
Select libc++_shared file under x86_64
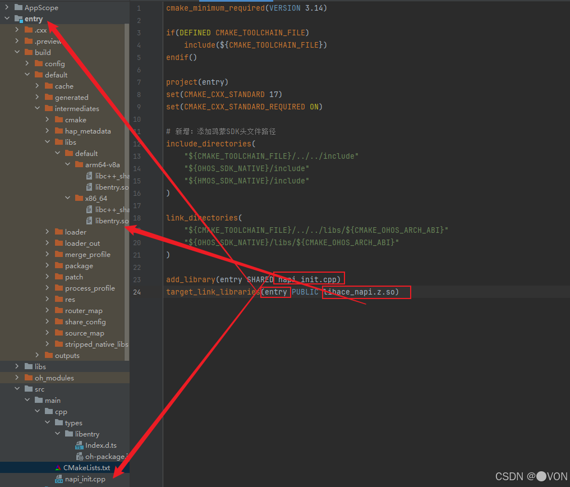coord(65,210)
